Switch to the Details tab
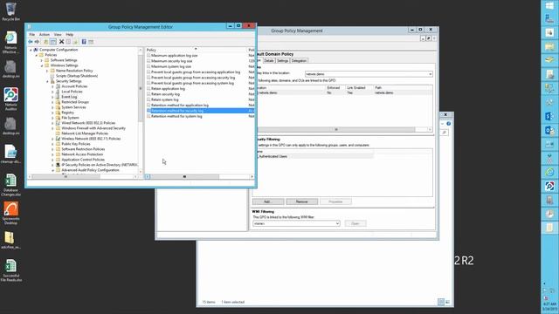Viewport: 559px width, 314px height. [269, 61]
